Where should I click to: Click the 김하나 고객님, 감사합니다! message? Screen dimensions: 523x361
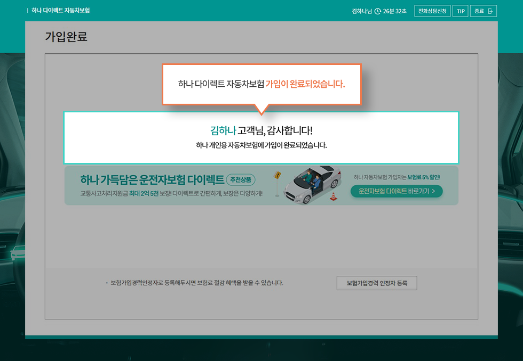tap(261, 130)
